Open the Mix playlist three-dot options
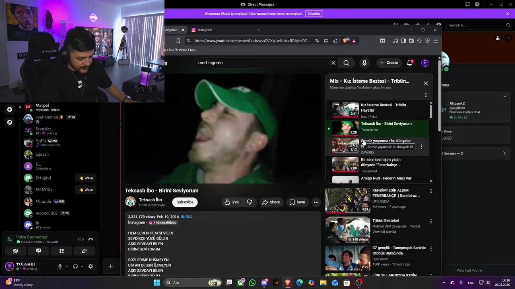Viewport: 515px width, 289px height. (x=426, y=95)
